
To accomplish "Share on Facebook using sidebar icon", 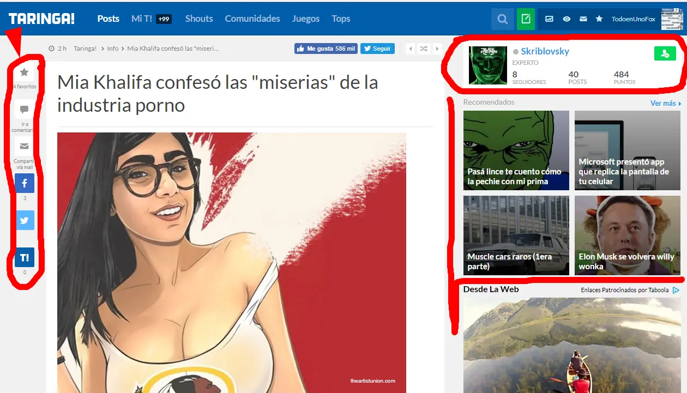I will coord(25,183).
